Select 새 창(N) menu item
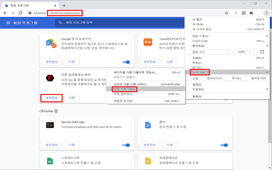Image resolution: width=272 pixels, height=170 pixels. [227, 24]
